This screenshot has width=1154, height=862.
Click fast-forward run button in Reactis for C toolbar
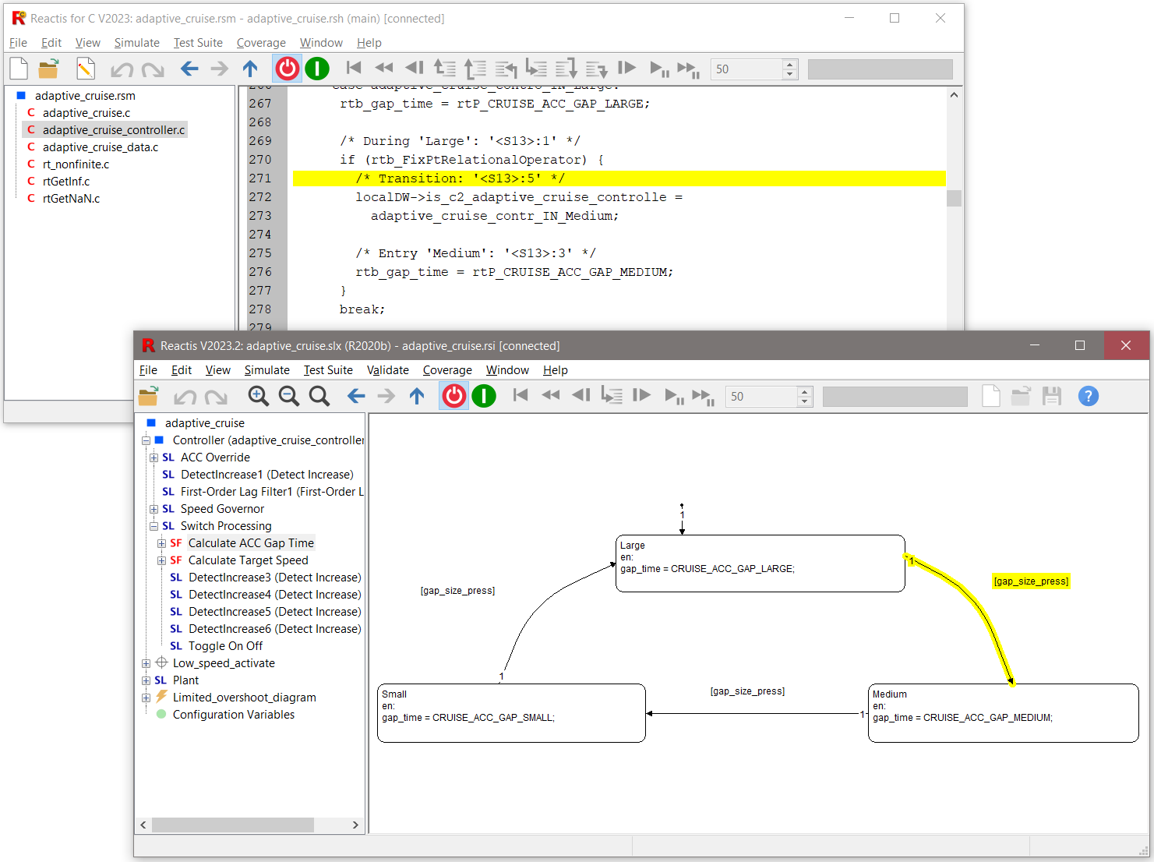click(689, 69)
